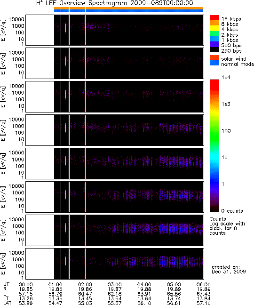Pick the black 250 bps legend swatch
Viewport: 254px width, 305px height.
(x=214, y=49)
